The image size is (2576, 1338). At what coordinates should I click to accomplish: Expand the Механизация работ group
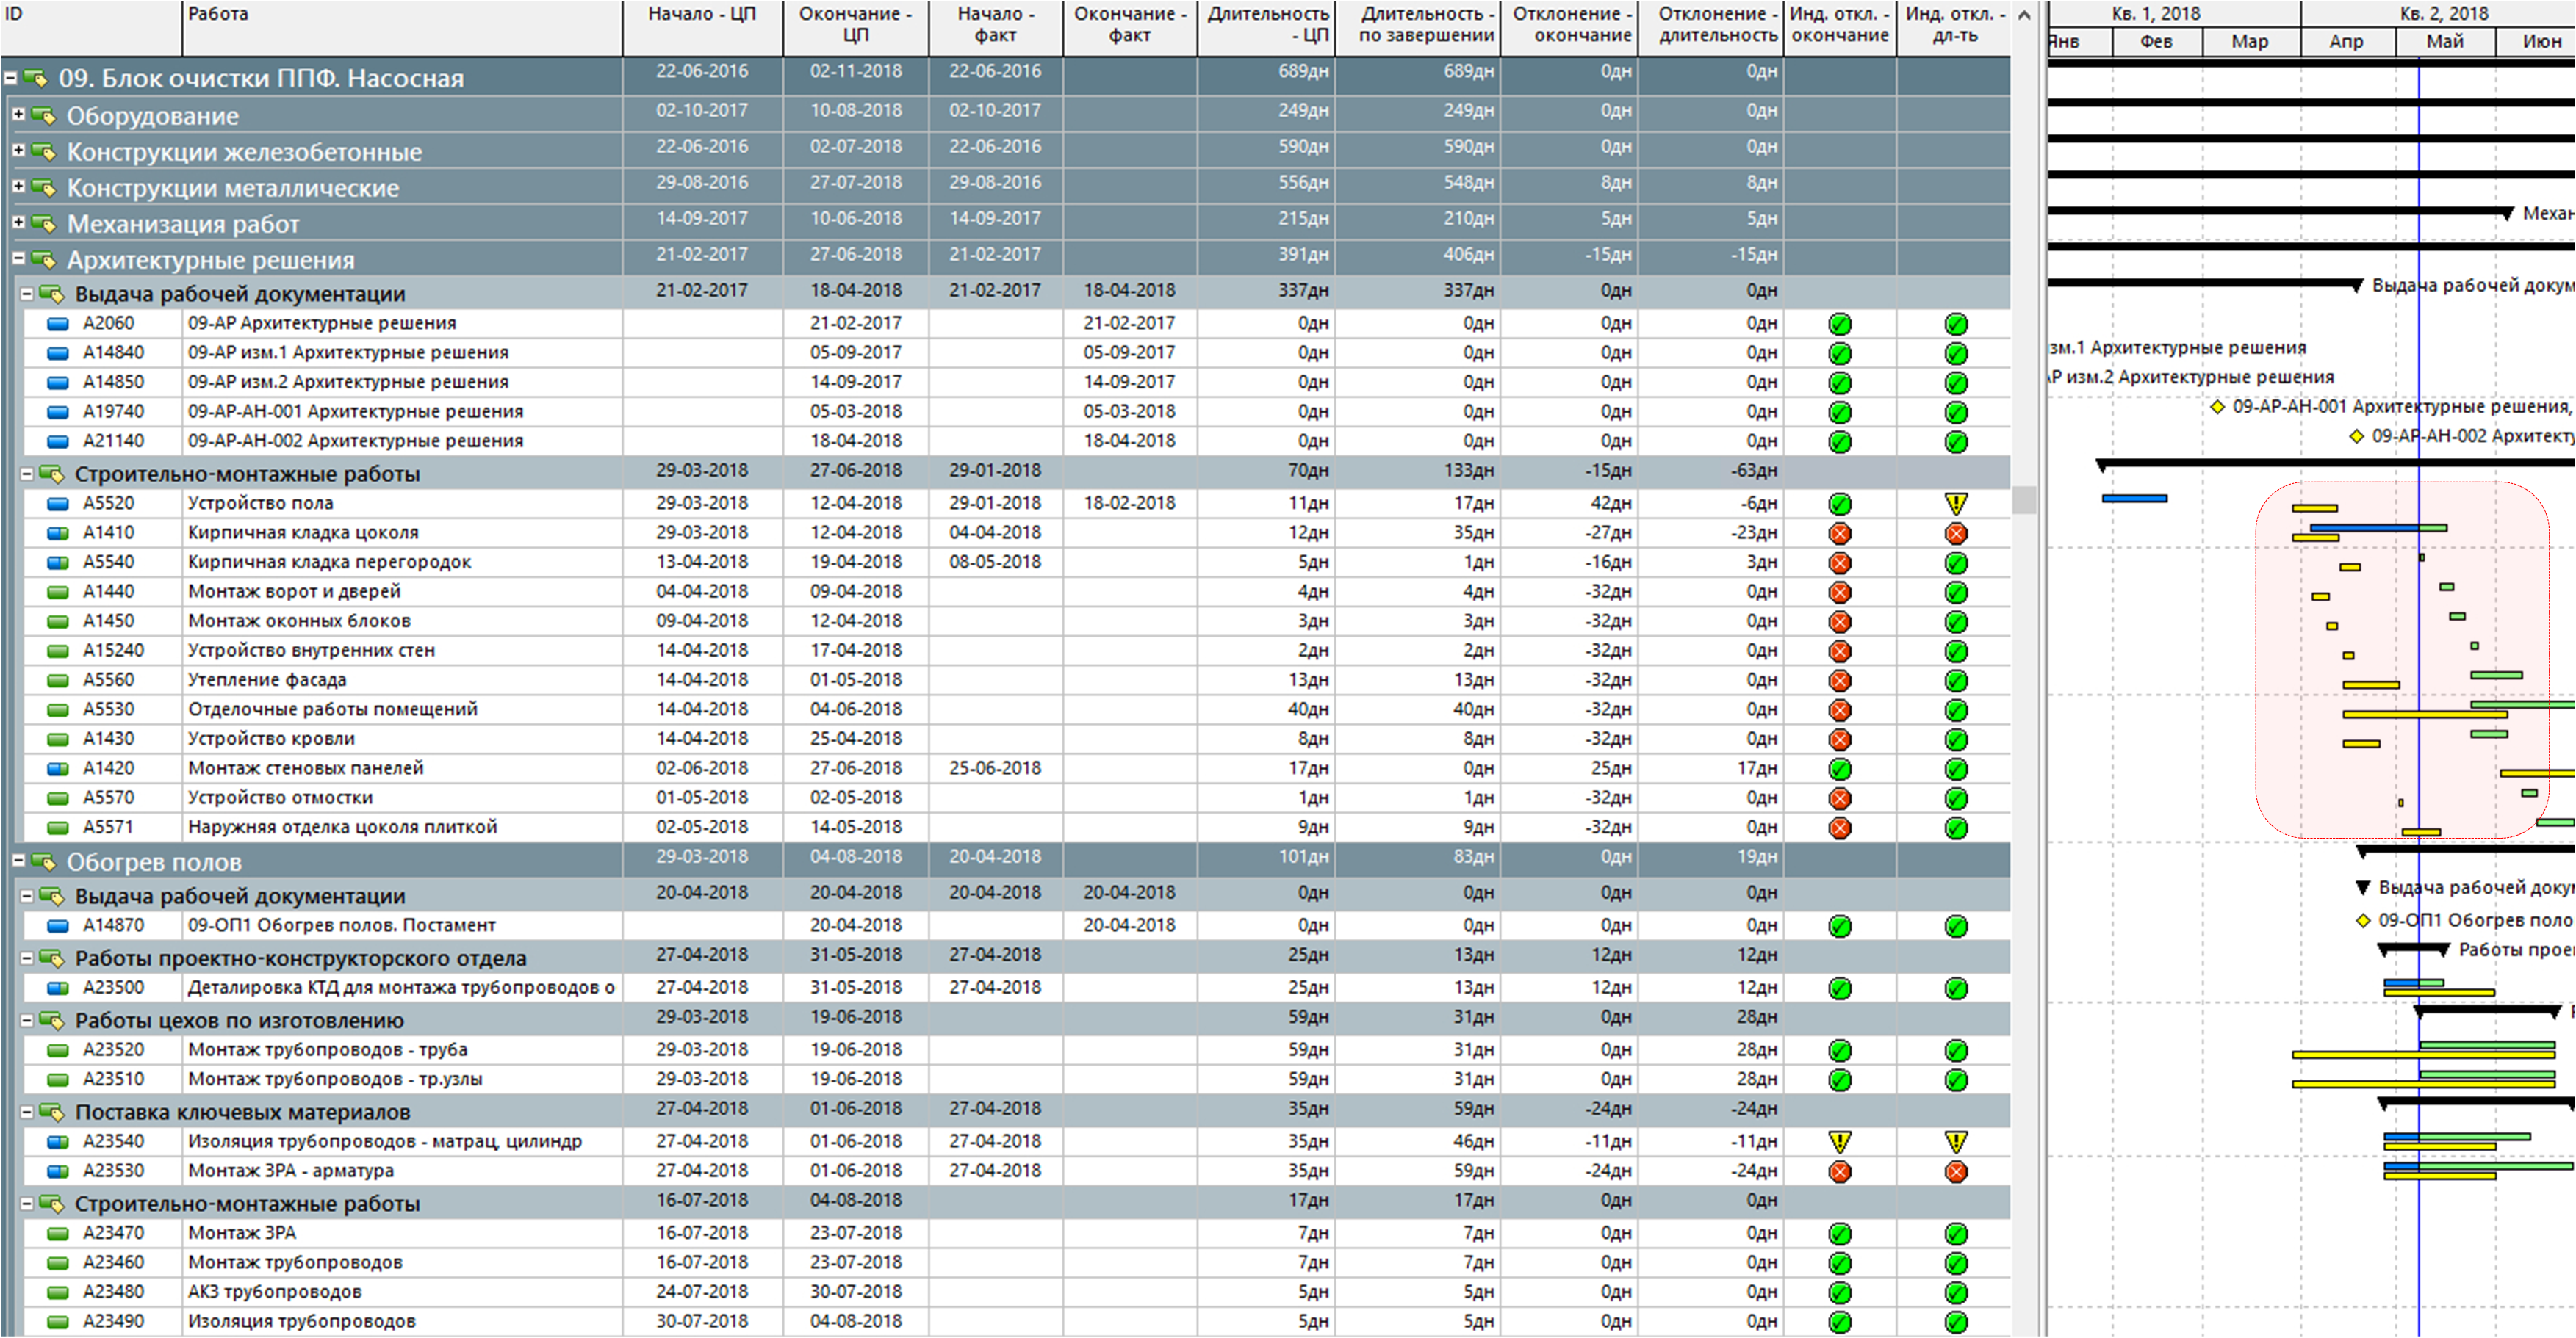pos(18,222)
